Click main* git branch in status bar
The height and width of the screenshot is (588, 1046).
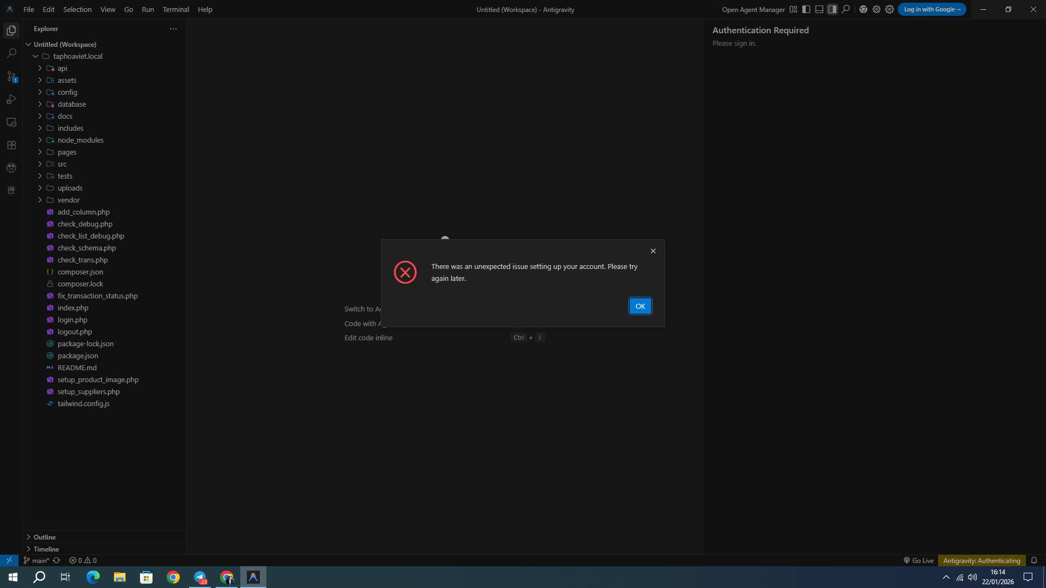pyautogui.click(x=37, y=560)
